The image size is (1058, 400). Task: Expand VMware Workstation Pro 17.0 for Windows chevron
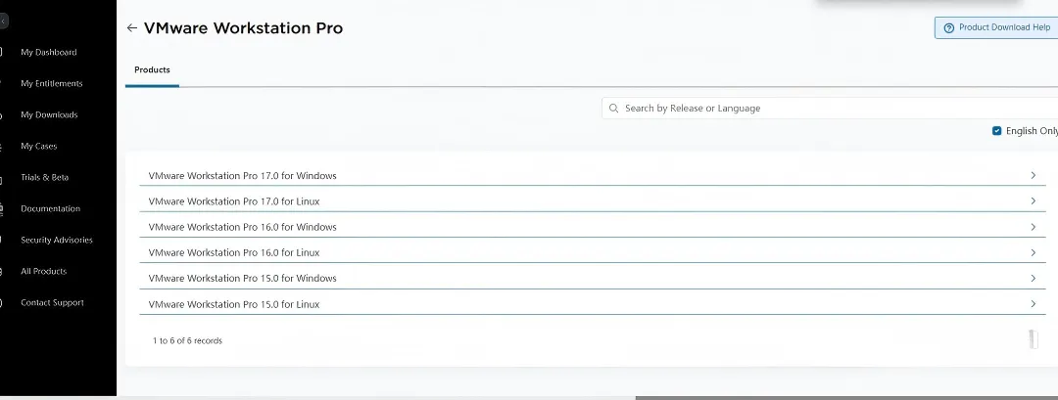point(1034,175)
